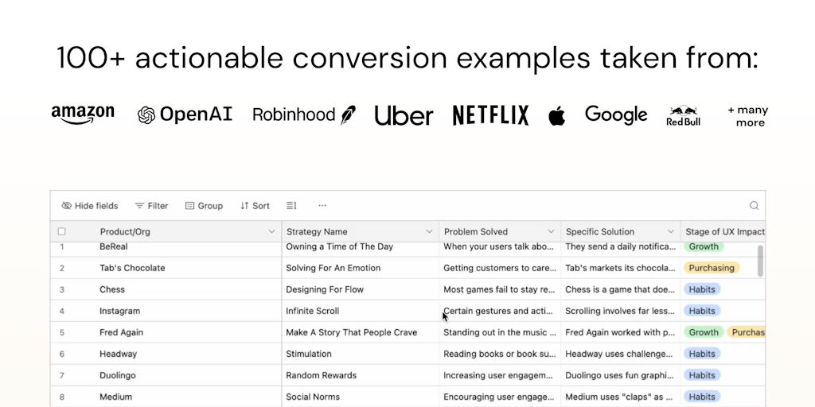The height and width of the screenshot is (407, 815).
Task: Click 'Duolingo uses fun graphi...' cell
Action: click(621, 375)
